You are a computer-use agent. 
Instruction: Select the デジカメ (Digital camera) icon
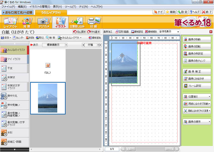click(43, 23)
